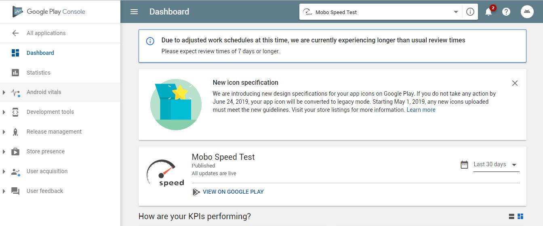The image size is (543, 226).
Task: Open the account avatar menu
Action: 527,12
